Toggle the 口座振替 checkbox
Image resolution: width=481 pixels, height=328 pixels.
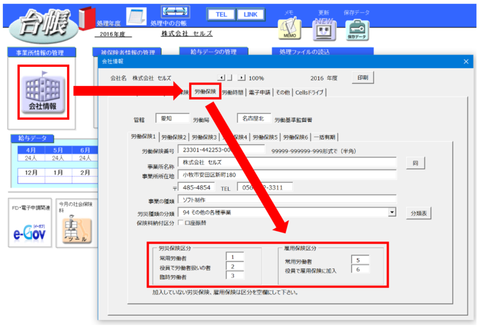180,223
